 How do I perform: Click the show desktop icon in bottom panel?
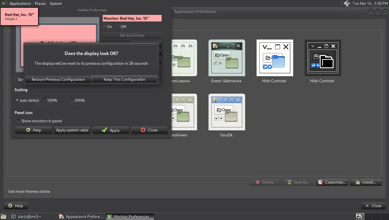pyautogui.click(x=3, y=217)
